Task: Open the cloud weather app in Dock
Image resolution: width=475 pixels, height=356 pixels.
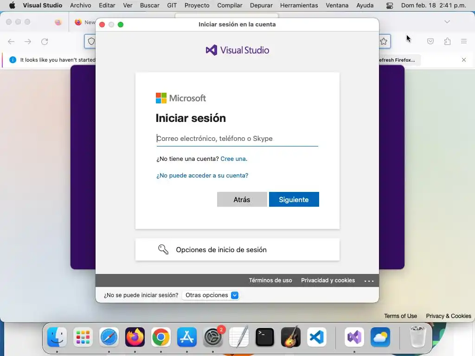Action: [380, 337]
